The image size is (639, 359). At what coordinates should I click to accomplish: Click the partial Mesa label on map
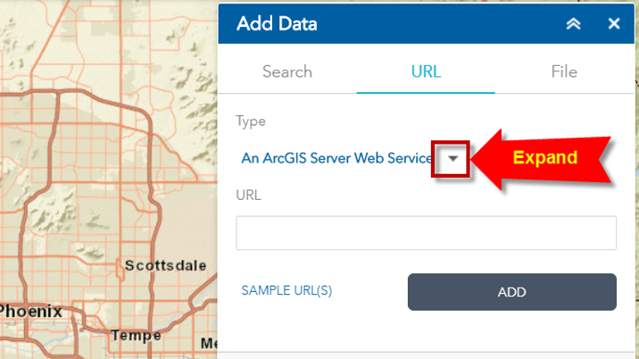(x=209, y=344)
